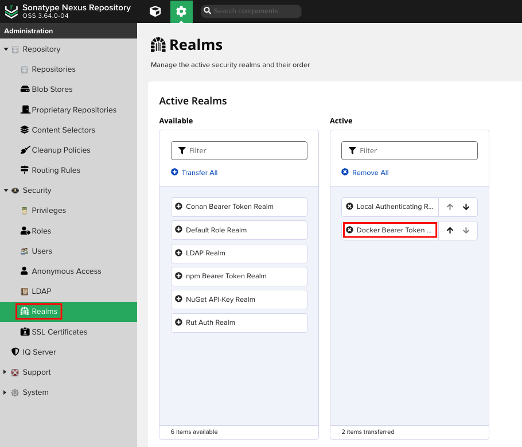Click the Repository label in the sidebar
Viewport: 522px width, 447px height.
tap(41, 49)
